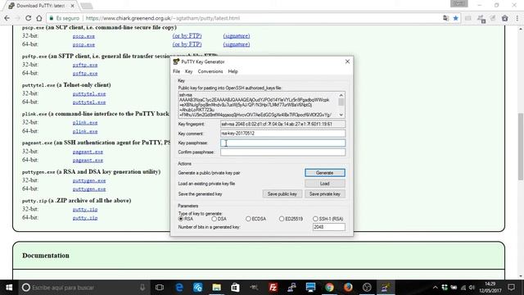
Task: Open Firefox from the taskbar
Action: point(348,288)
